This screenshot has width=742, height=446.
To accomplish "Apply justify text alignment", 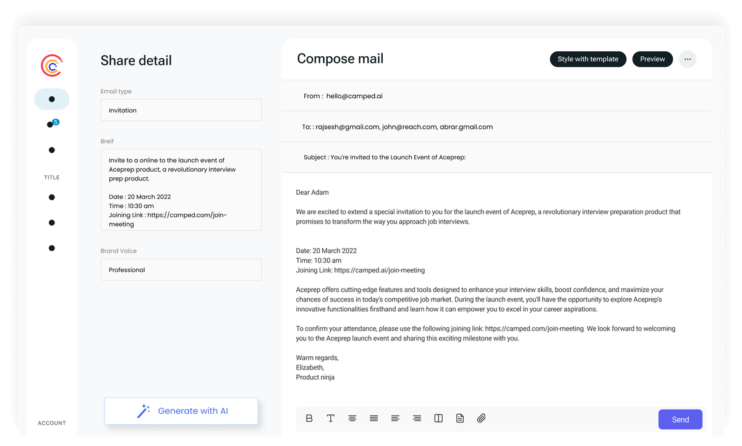I will tap(374, 418).
